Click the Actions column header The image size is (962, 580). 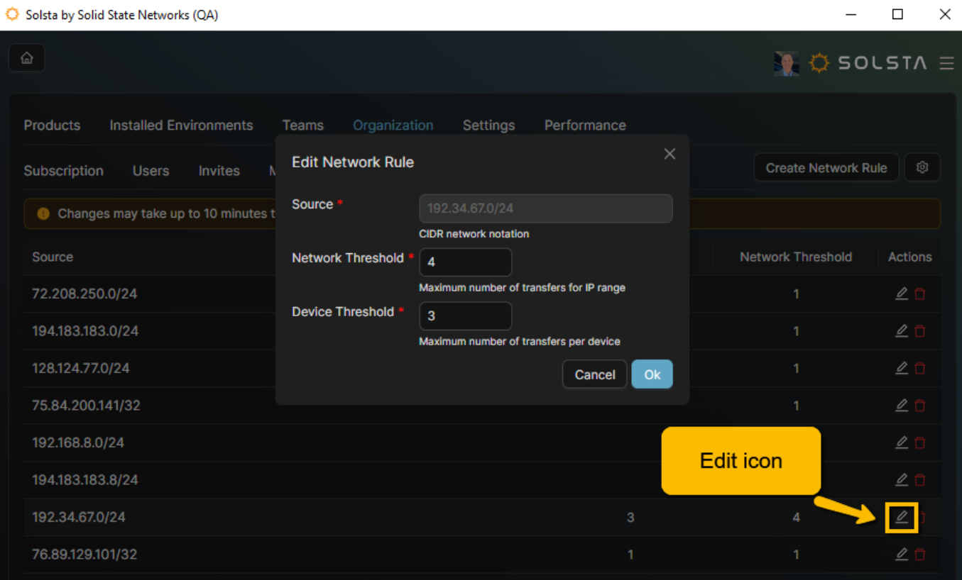coord(909,257)
